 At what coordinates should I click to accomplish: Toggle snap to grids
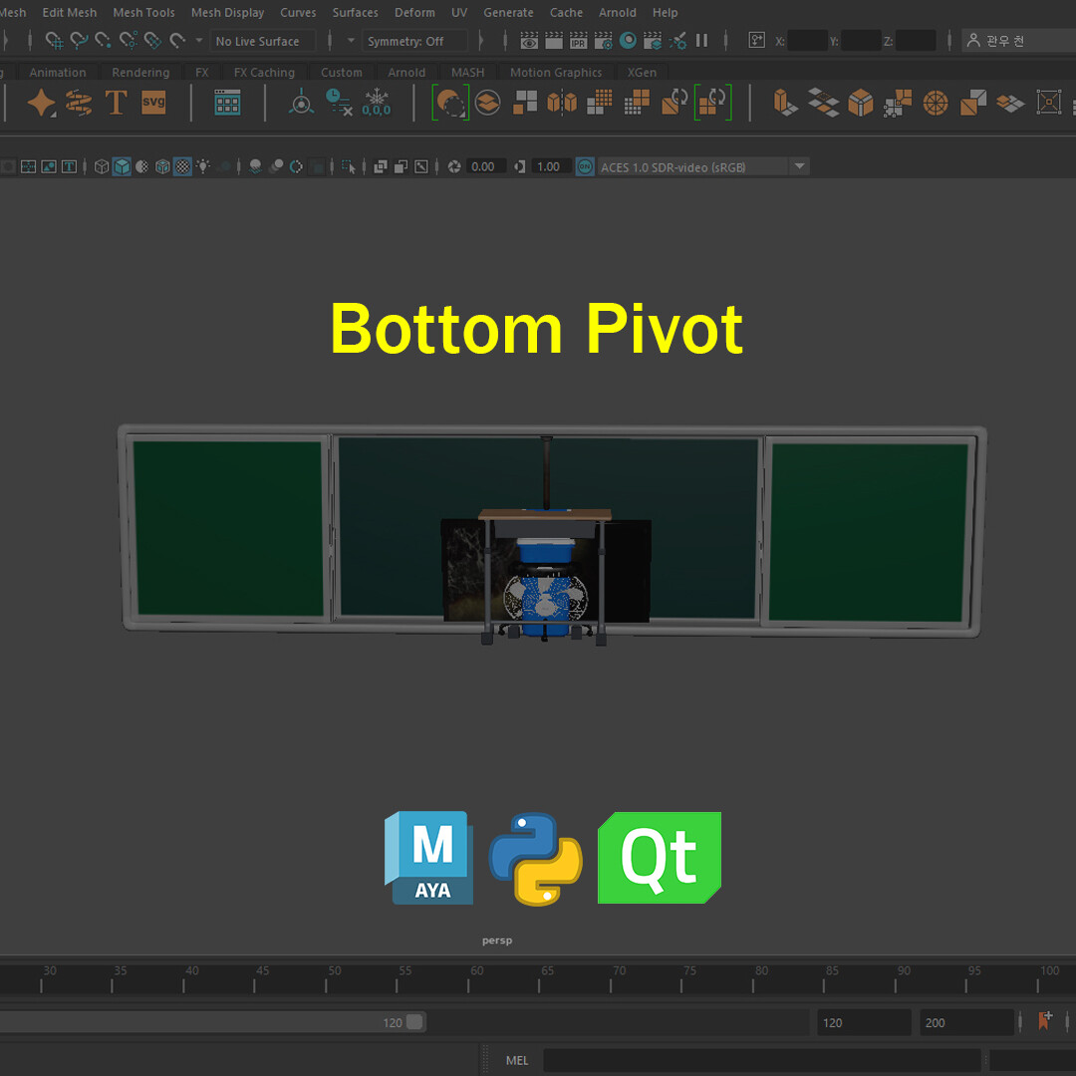(55, 41)
